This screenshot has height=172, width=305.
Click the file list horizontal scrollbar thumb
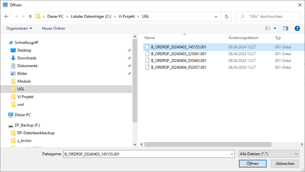coord(208,144)
